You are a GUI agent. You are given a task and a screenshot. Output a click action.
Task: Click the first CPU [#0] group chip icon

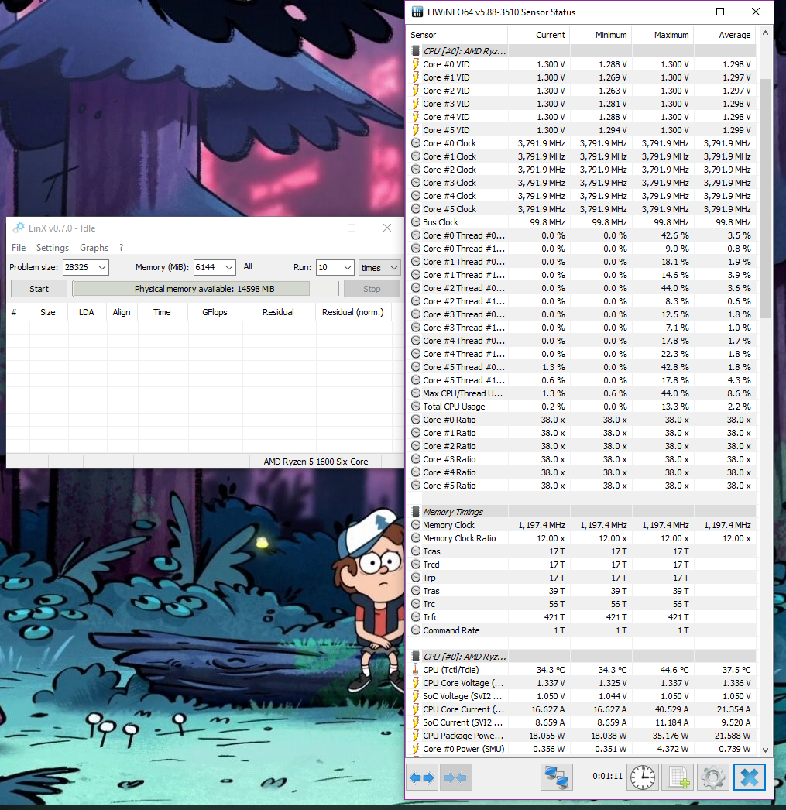click(x=416, y=50)
